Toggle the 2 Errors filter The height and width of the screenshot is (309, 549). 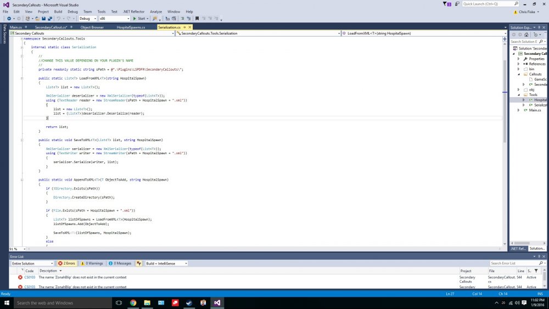(x=66, y=263)
